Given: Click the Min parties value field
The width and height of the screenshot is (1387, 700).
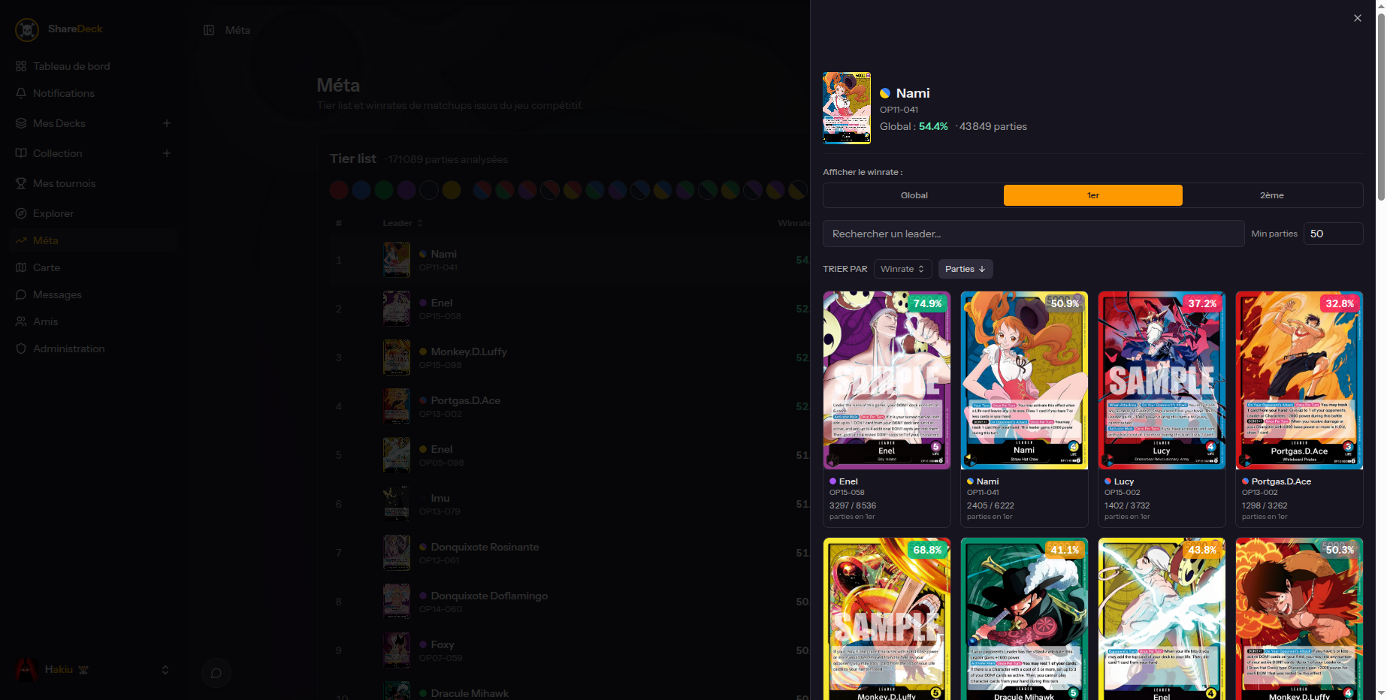Looking at the screenshot, I should click(1333, 234).
